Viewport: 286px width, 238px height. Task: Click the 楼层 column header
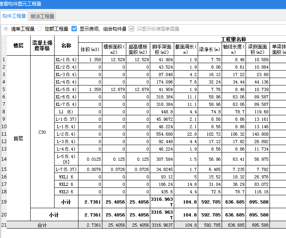tap(18, 45)
